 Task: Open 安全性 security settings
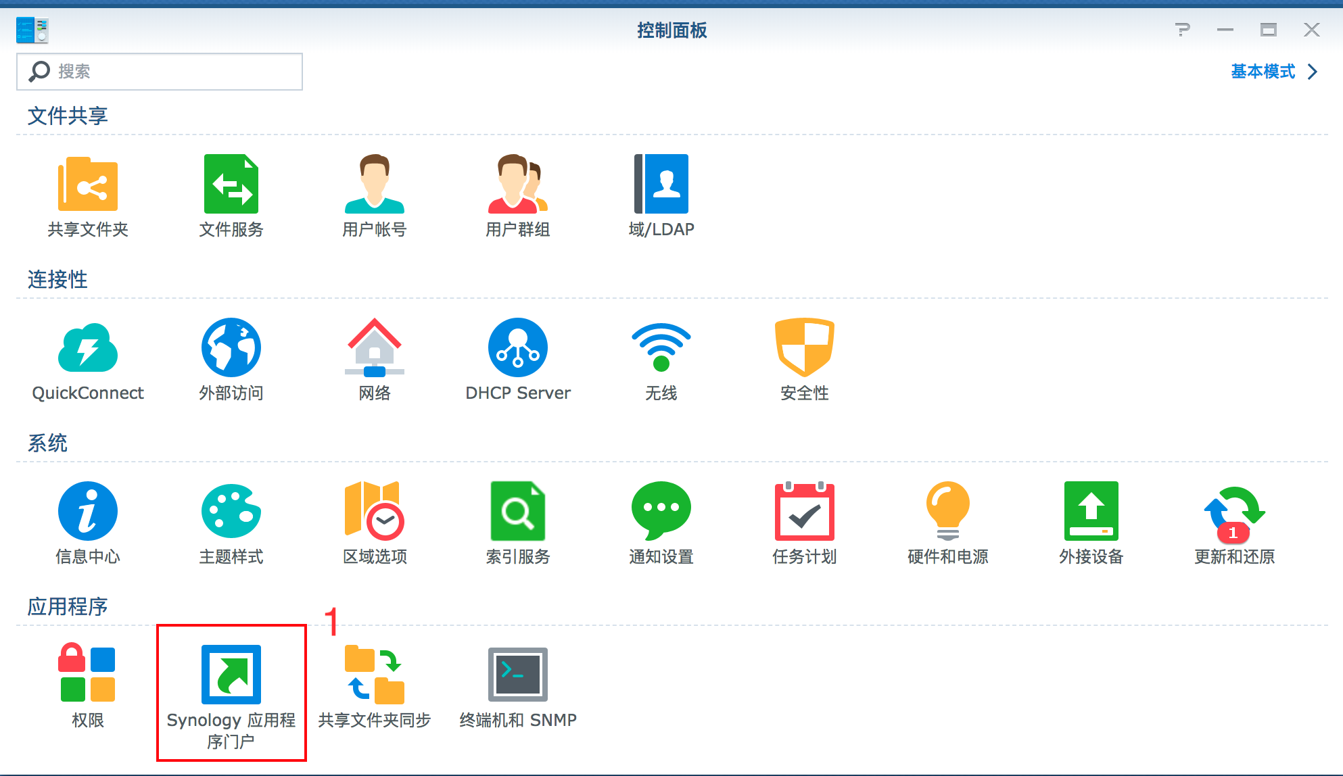click(805, 347)
